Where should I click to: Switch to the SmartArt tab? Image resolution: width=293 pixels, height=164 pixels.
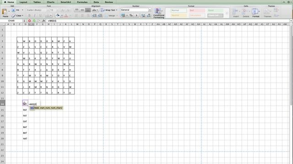pyautogui.click(x=65, y=2)
